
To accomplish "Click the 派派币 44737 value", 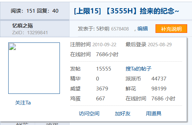I will 159,78.
